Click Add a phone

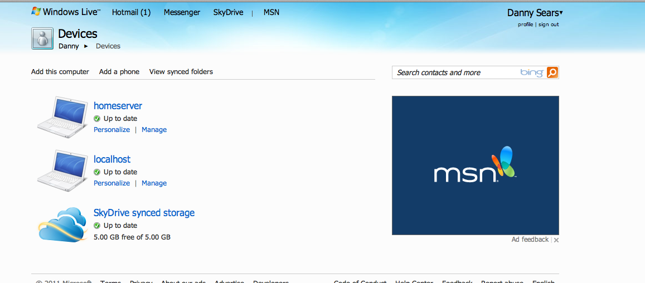coord(119,71)
